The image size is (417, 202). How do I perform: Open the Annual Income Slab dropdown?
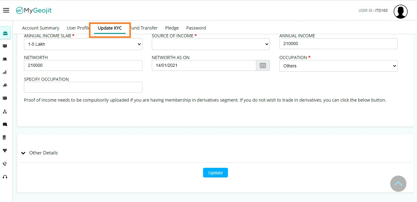click(x=83, y=44)
